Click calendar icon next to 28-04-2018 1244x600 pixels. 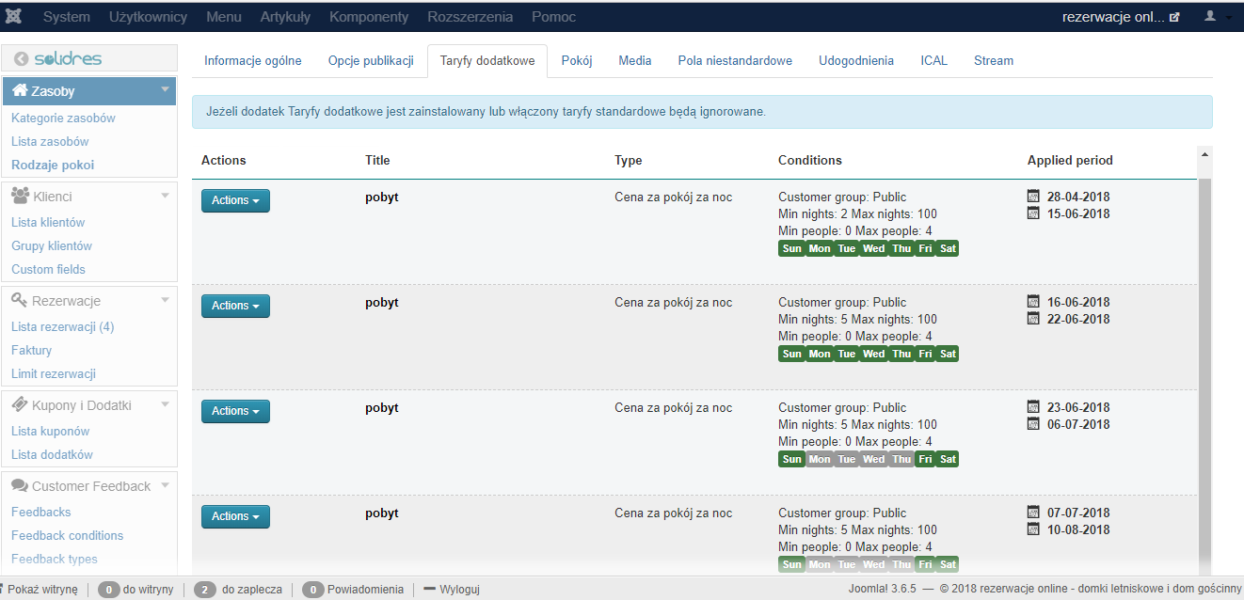pos(1033,197)
